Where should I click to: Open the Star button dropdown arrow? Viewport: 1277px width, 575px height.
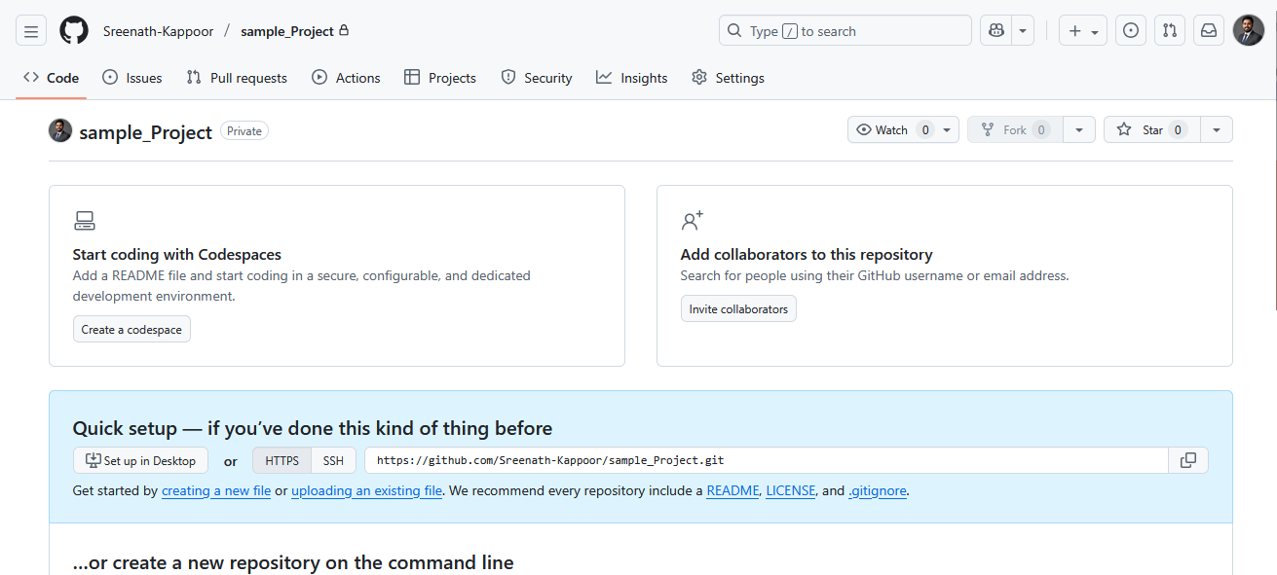[1216, 128]
